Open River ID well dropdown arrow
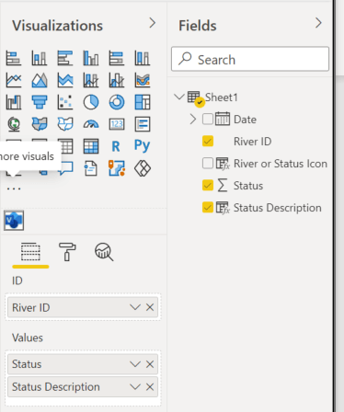 pyautogui.click(x=135, y=307)
